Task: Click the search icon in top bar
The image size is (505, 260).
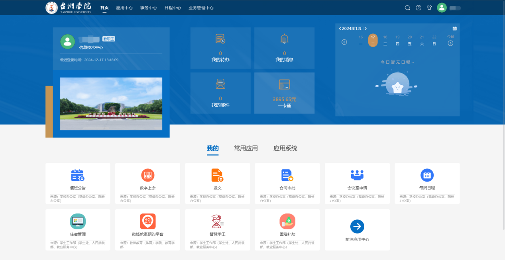Action: point(407,8)
